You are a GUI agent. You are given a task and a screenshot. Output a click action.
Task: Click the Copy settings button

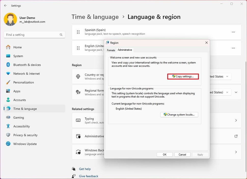click(183, 76)
